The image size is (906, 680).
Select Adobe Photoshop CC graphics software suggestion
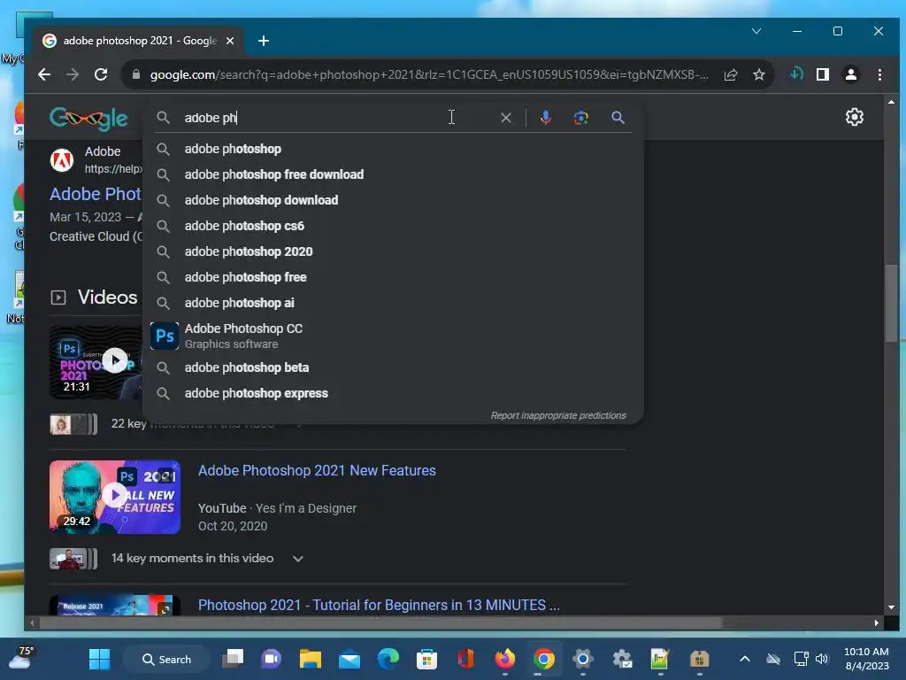(393, 336)
